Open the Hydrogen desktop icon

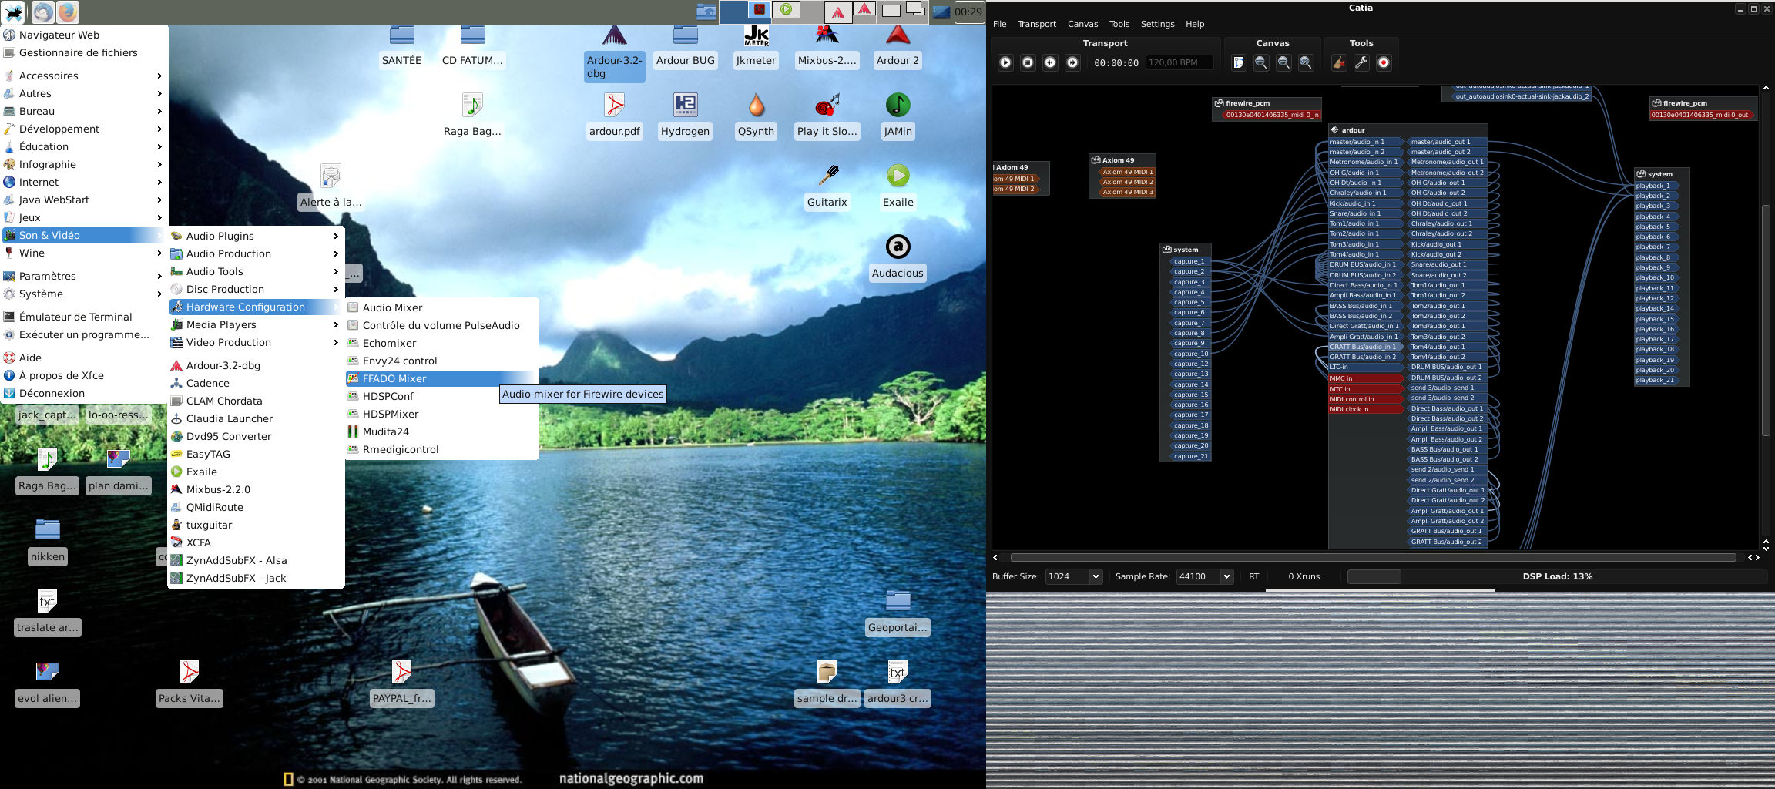coord(685,116)
